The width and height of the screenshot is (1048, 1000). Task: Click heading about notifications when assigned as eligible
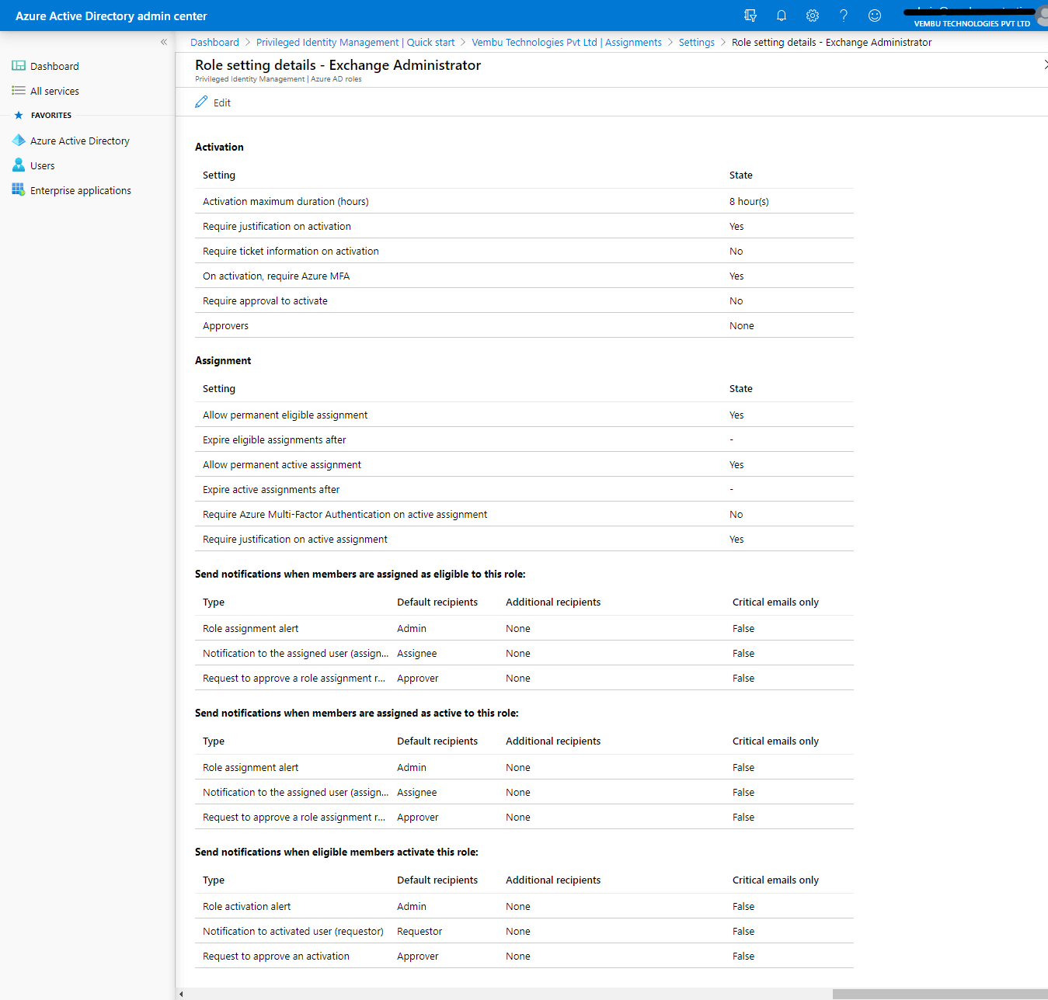pos(360,574)
